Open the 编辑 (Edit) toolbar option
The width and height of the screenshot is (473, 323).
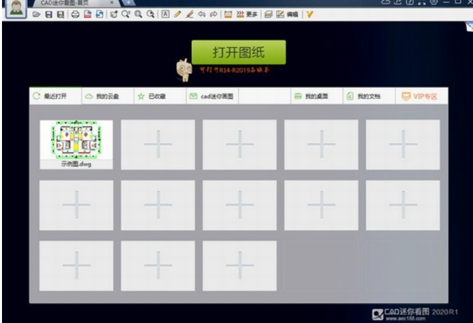coord(288,14)
